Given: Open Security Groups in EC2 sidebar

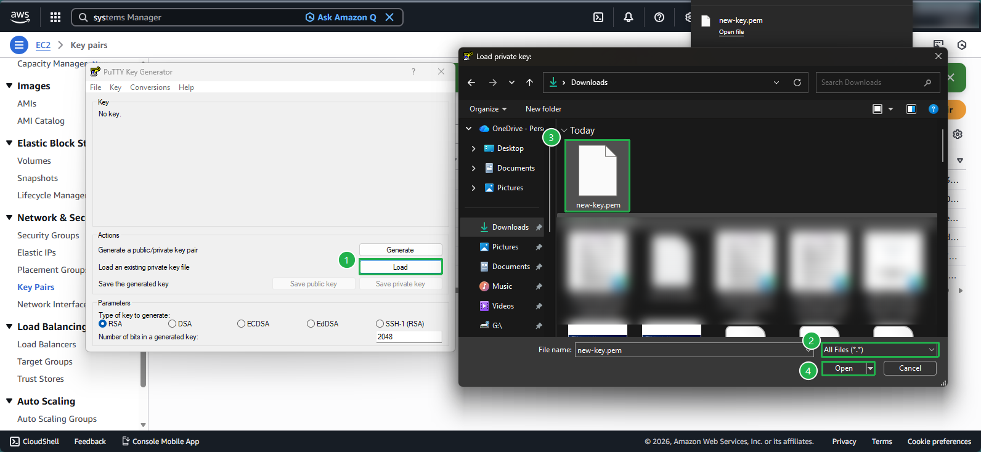Looking at the screenshot, I should click(48, 235).
